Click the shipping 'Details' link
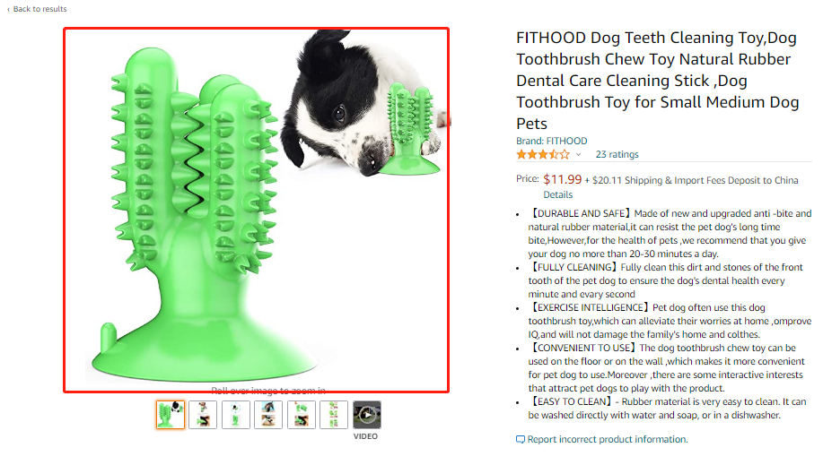Image resolution: width=823 pixels, height=465 pixels. (x=557, y=194)
